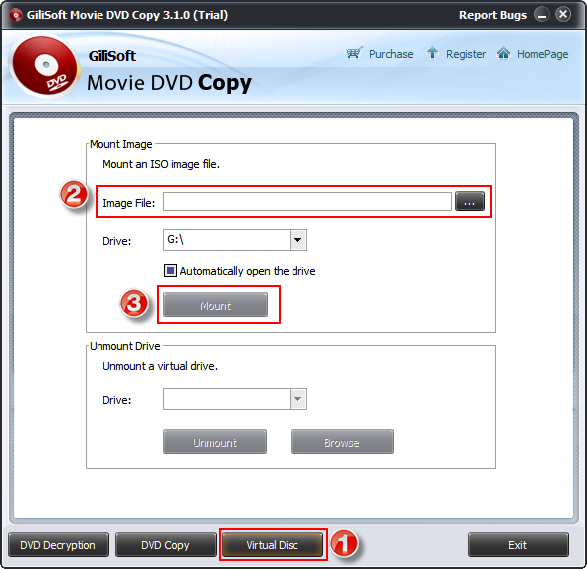Click the Register up-arrow icon

pyautogui.click(x=432, y=53)
